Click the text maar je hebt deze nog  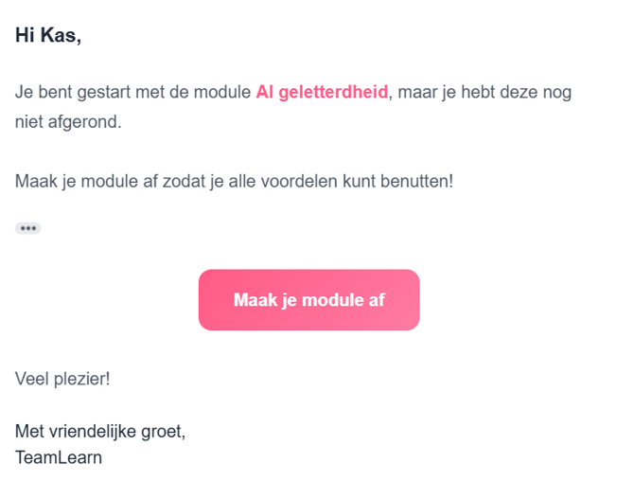click(x=484, y=93)
